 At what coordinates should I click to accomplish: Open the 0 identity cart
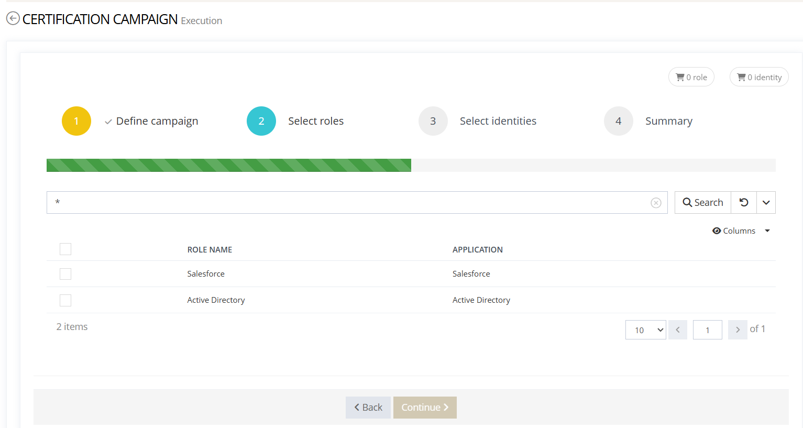pyautogui.click(x=759, y=77)
